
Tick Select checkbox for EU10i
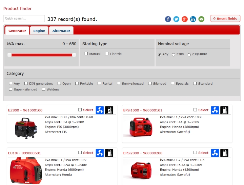click(80, 153)
